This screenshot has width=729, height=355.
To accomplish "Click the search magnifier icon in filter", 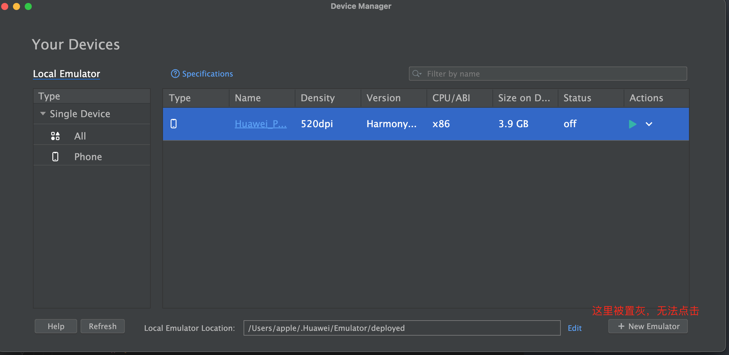I will click(x=416, y=74).
